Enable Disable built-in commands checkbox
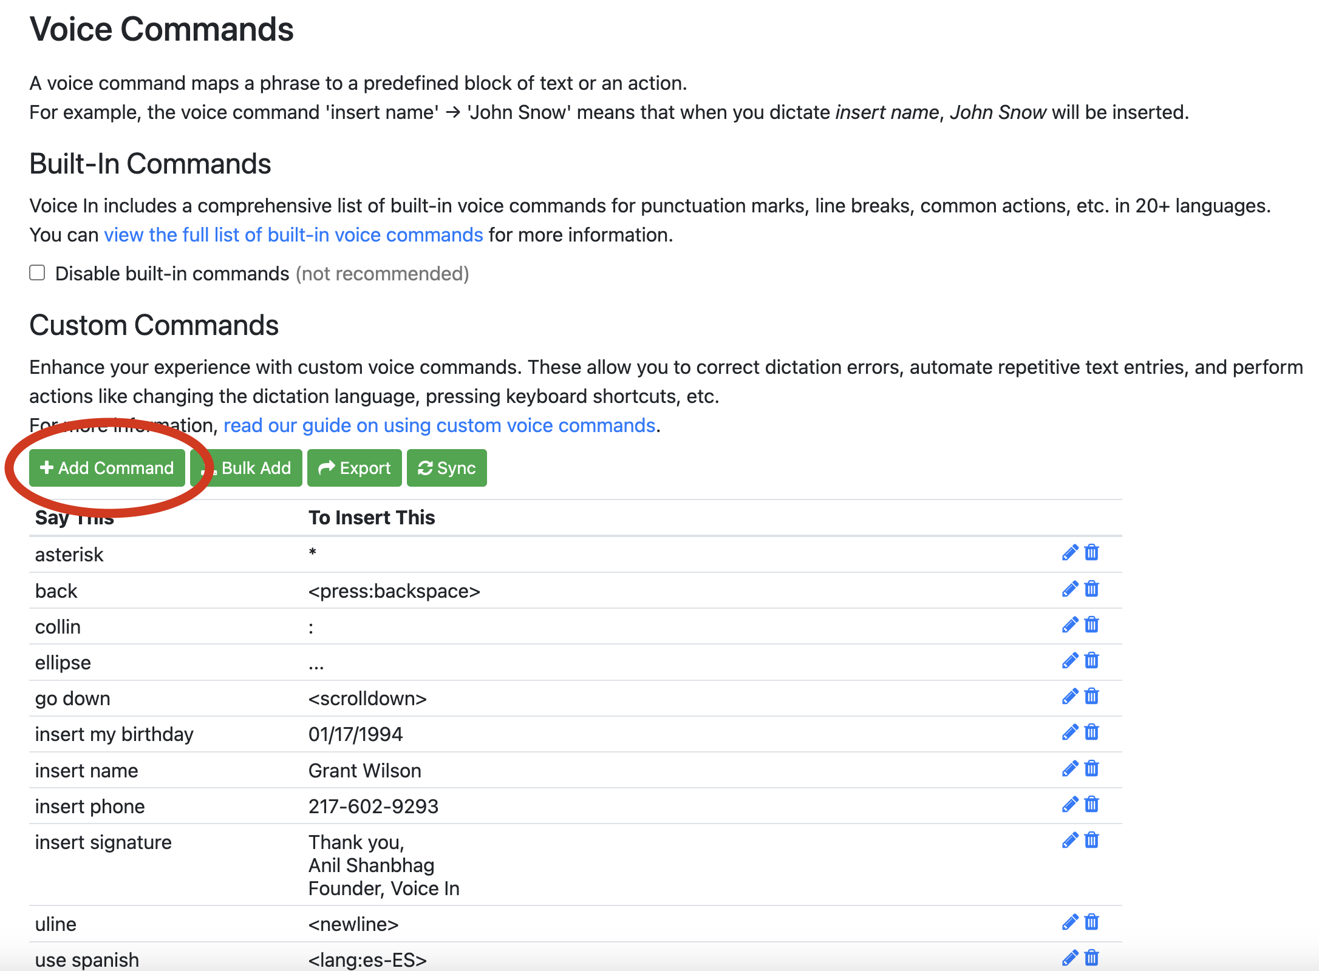Image resolution: width=1319 pixels, height=971 pixels. coord(38,273)
